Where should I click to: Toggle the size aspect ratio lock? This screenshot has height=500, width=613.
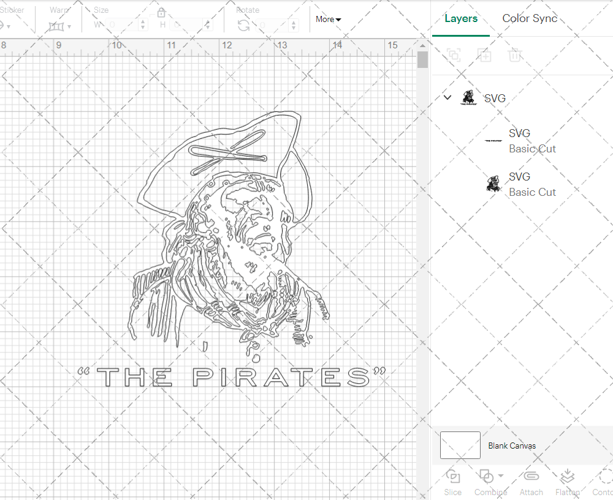161,13
